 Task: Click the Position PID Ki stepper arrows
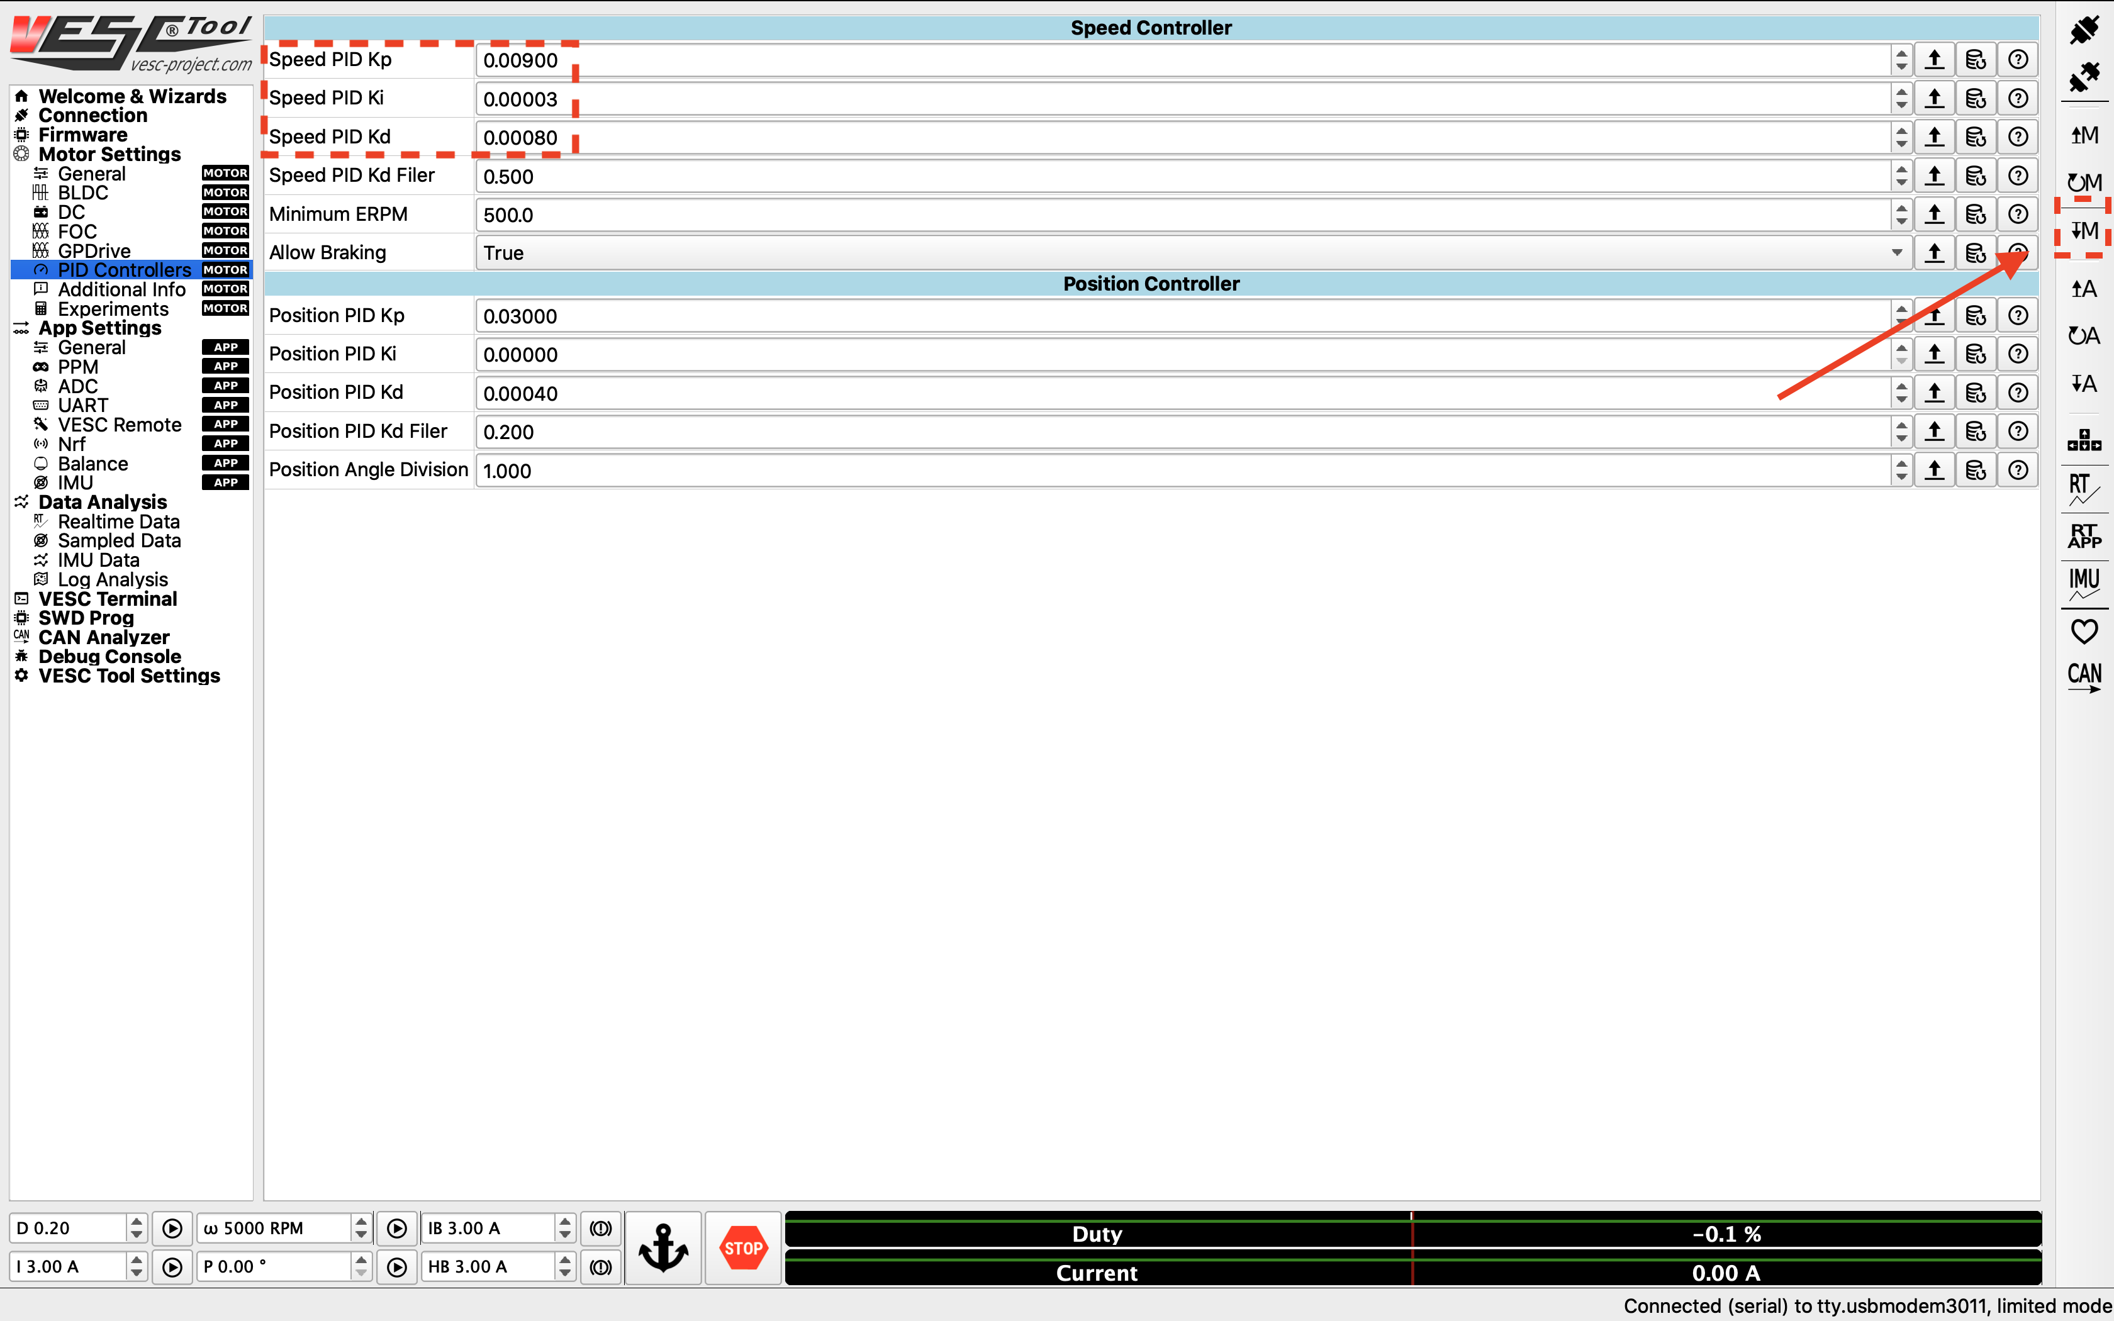pos(1902,354)
